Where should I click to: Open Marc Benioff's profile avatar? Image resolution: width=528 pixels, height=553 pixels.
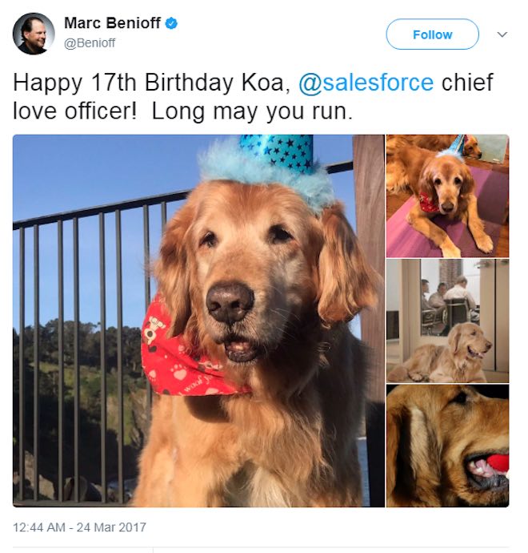point(34,34)
